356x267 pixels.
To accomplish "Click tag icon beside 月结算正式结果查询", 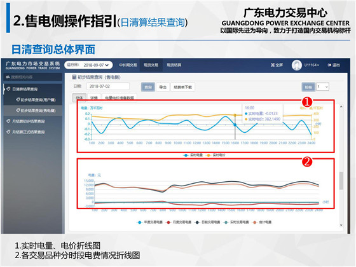I will (x=9, y=132).
